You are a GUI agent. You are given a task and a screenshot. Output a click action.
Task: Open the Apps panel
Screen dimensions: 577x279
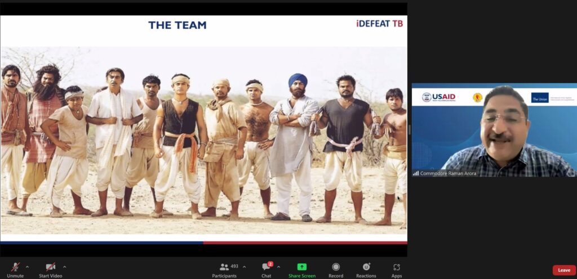point(396,267)
